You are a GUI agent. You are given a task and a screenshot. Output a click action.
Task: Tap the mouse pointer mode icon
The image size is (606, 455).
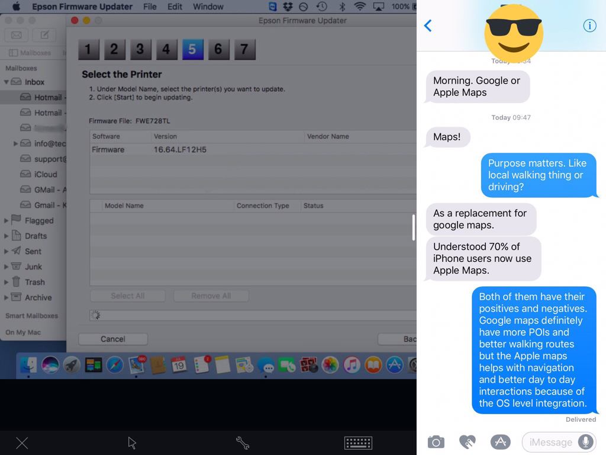click(132, 443)
